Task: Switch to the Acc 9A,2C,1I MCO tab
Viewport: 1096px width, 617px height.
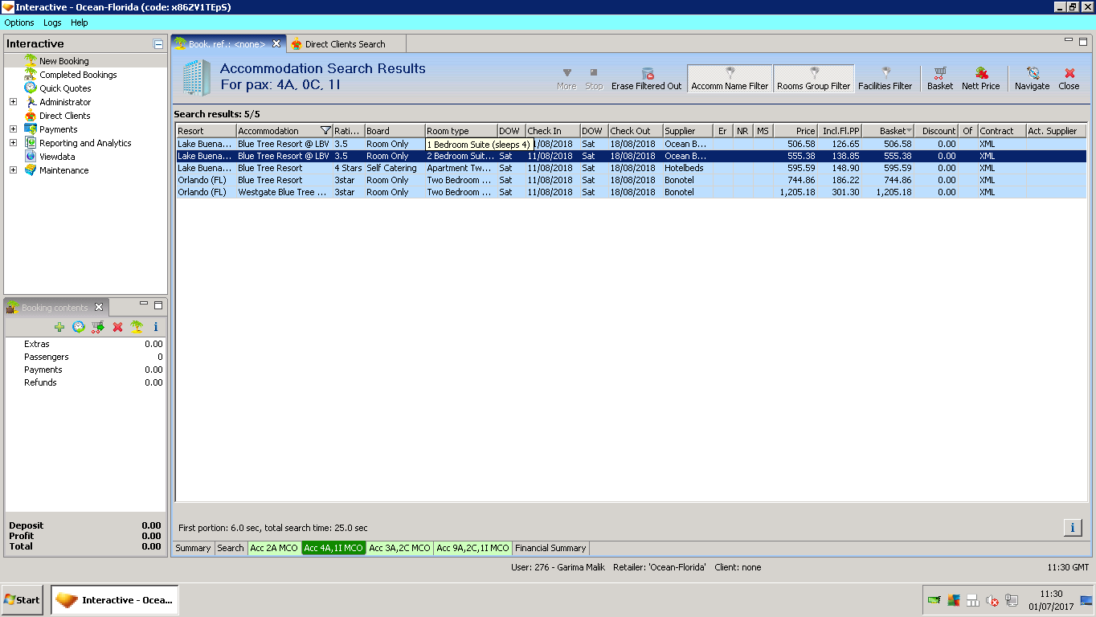Action: (x=472, y=548)
